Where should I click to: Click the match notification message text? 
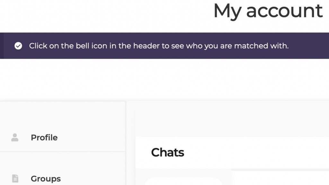click(159, 46)
